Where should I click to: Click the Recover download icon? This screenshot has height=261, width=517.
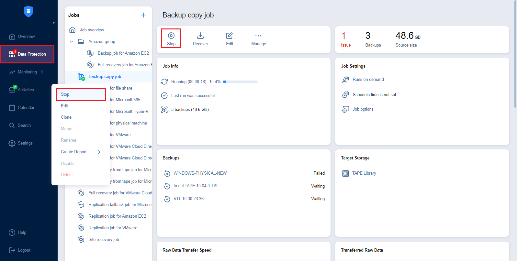(x=200, y=36)
